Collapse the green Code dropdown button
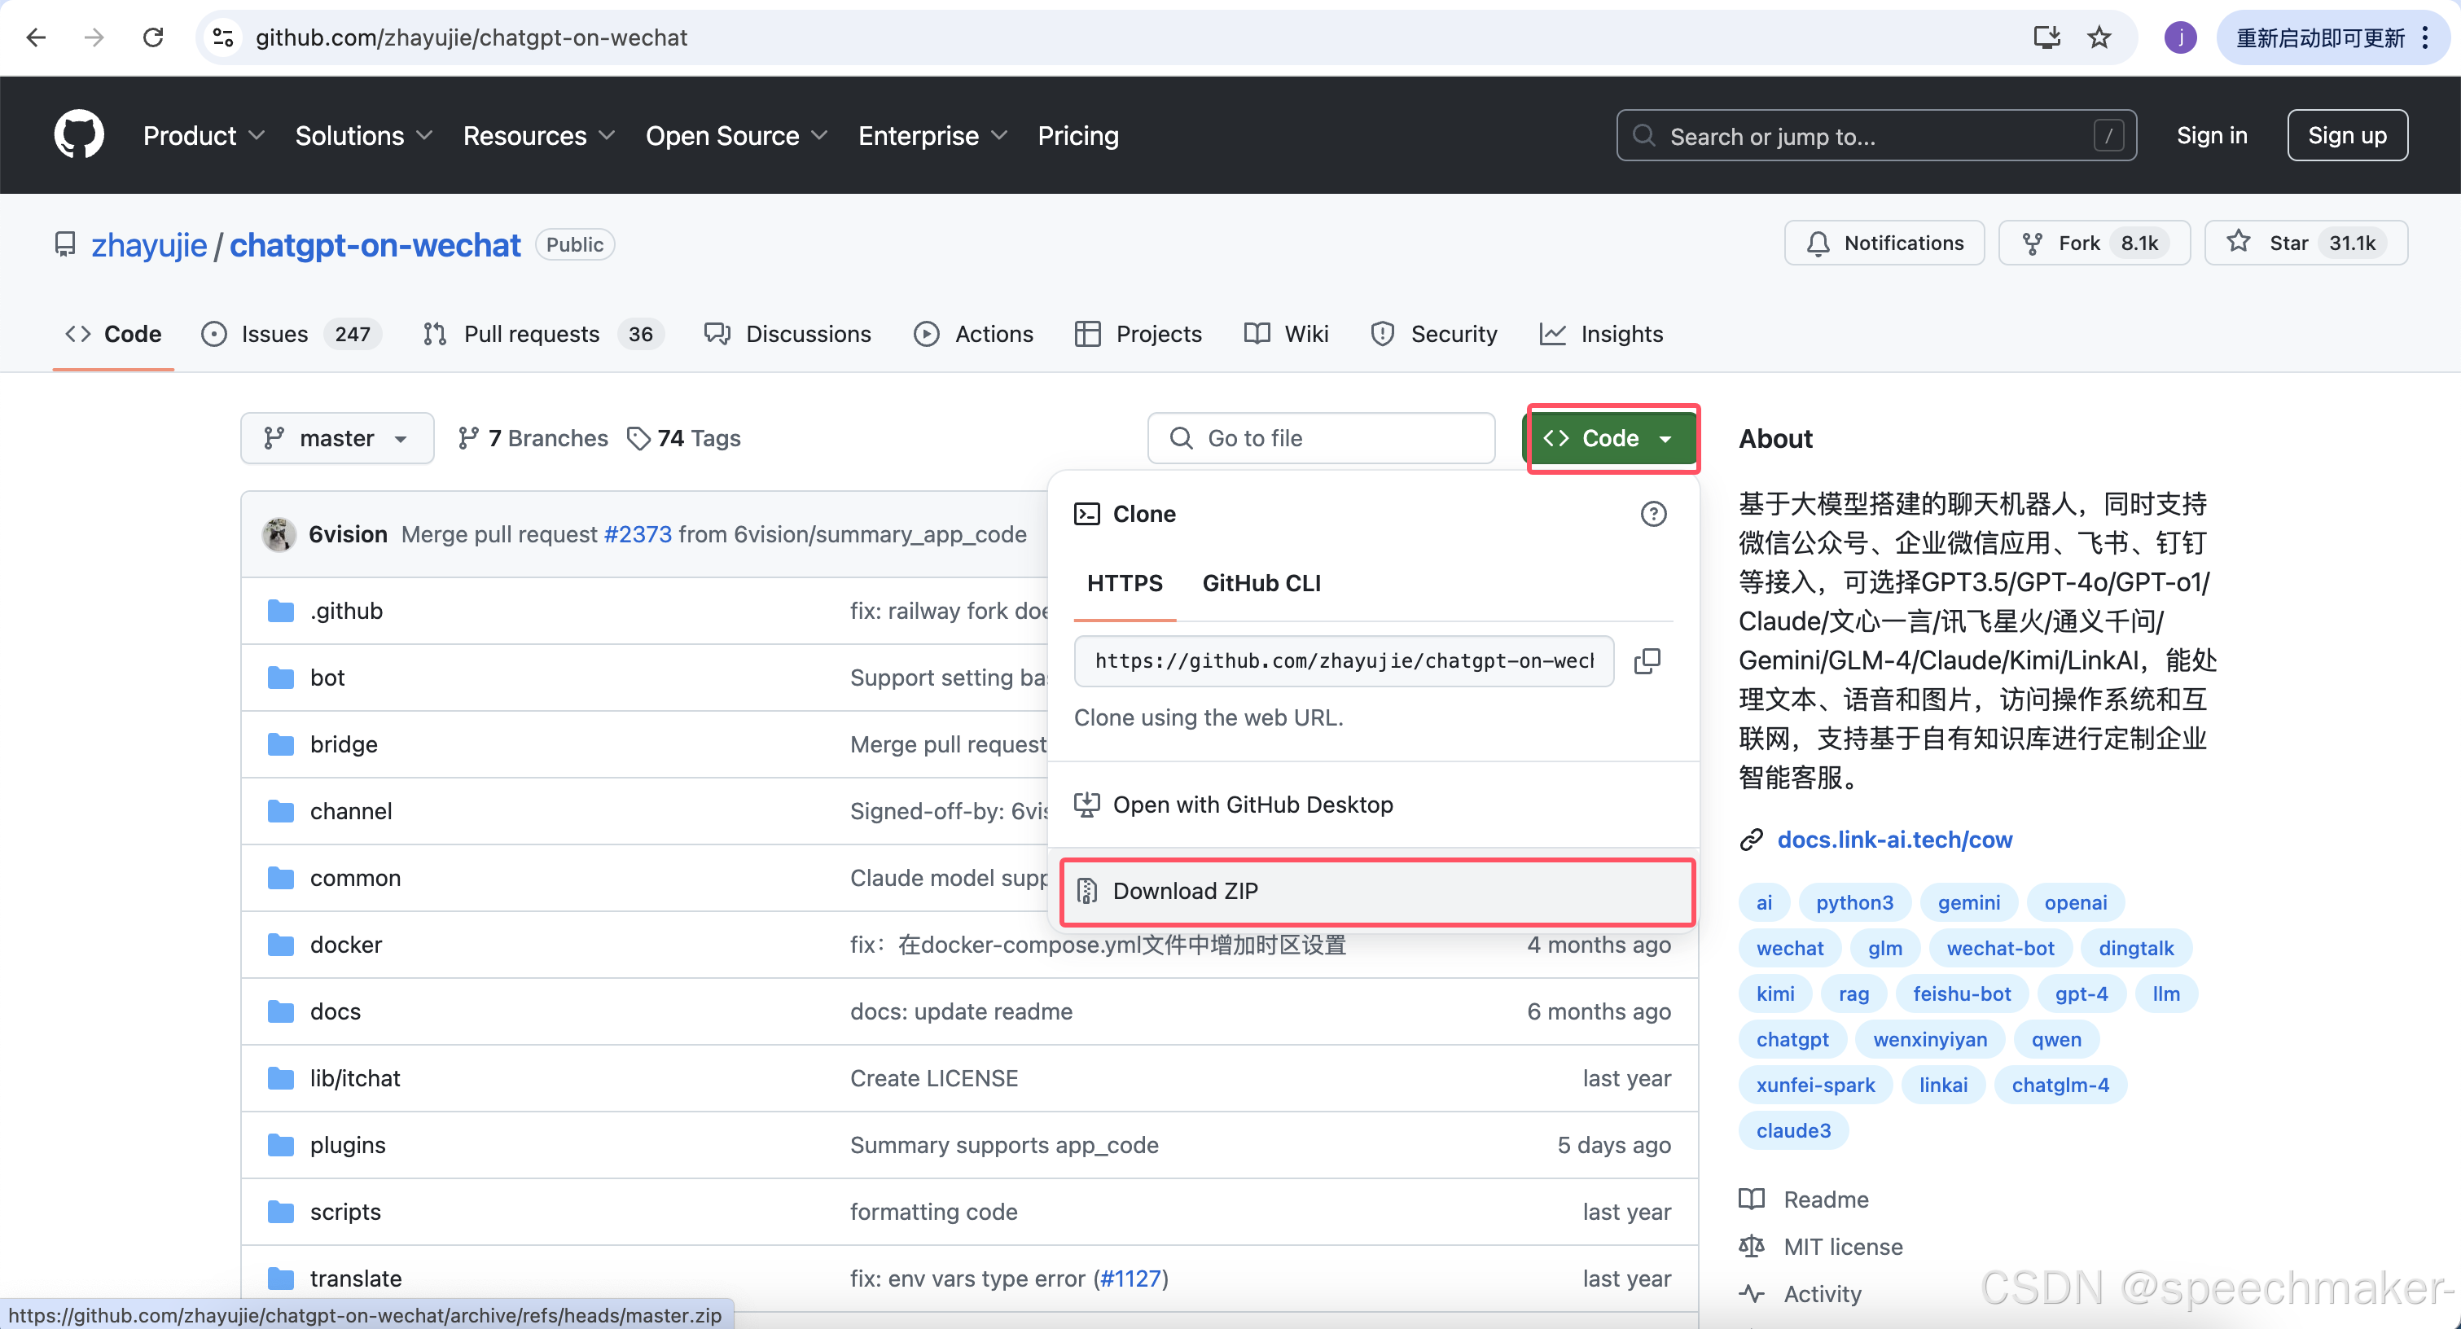2461x1329 pixels. pyautogui.click(x=1611, y=437)
